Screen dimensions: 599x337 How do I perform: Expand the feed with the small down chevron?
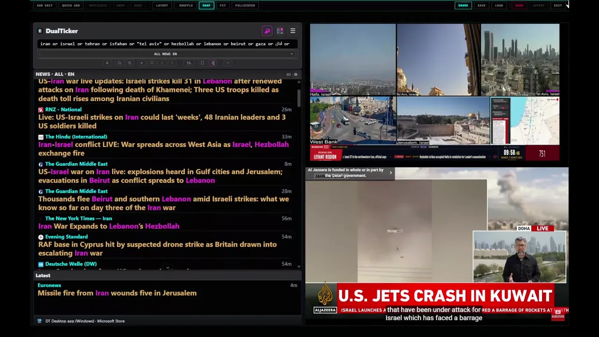click(x=168, y=268)
